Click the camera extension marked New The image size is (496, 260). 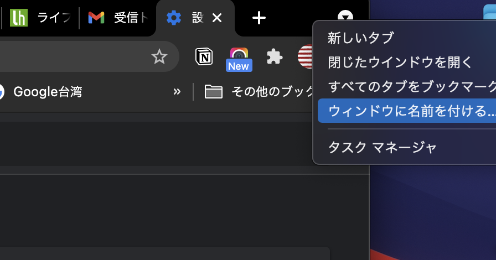coord(239,59)
